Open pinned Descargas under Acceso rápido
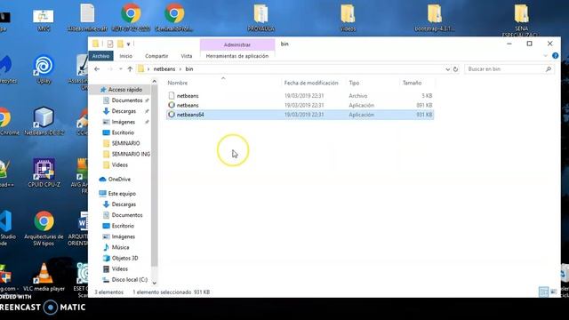Viewport: 569px width, 320px height. tap(124, 111)
